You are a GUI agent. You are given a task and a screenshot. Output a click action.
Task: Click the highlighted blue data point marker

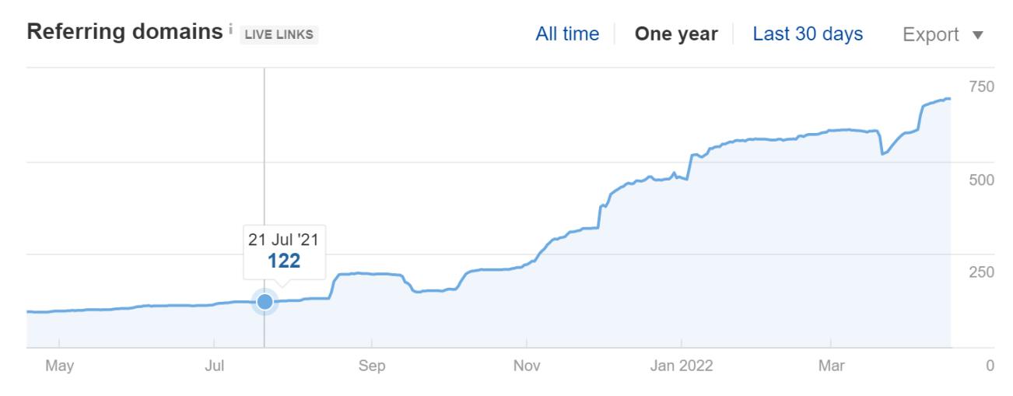click(x=265, y=301)
